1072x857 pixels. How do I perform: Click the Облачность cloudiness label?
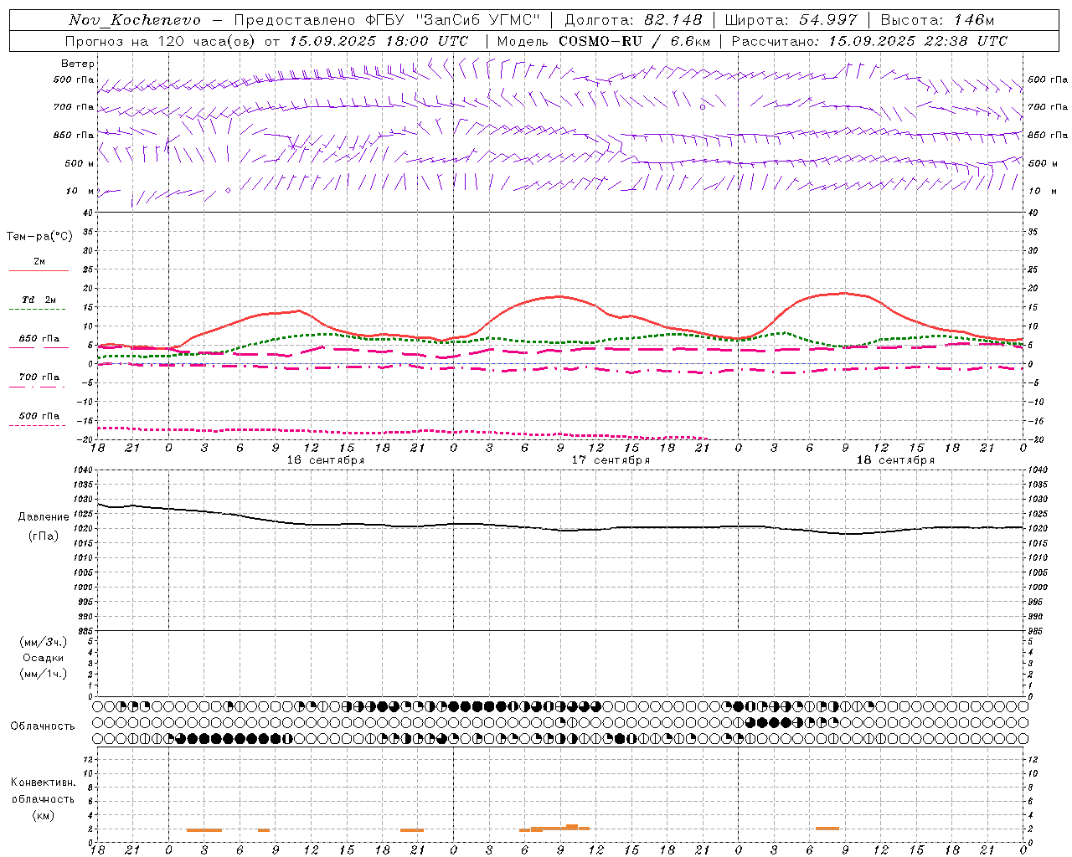tap(43, 726)
